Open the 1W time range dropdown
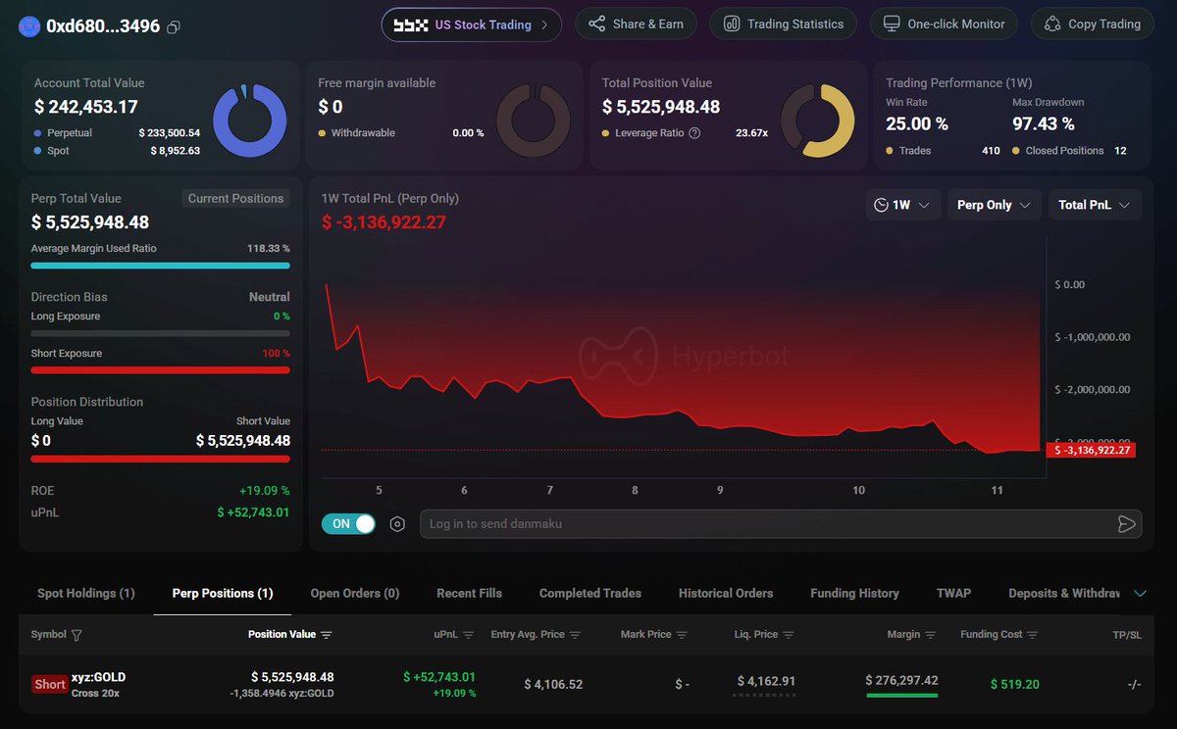This screenshot has width=1177, height=729. coord(902,205)
